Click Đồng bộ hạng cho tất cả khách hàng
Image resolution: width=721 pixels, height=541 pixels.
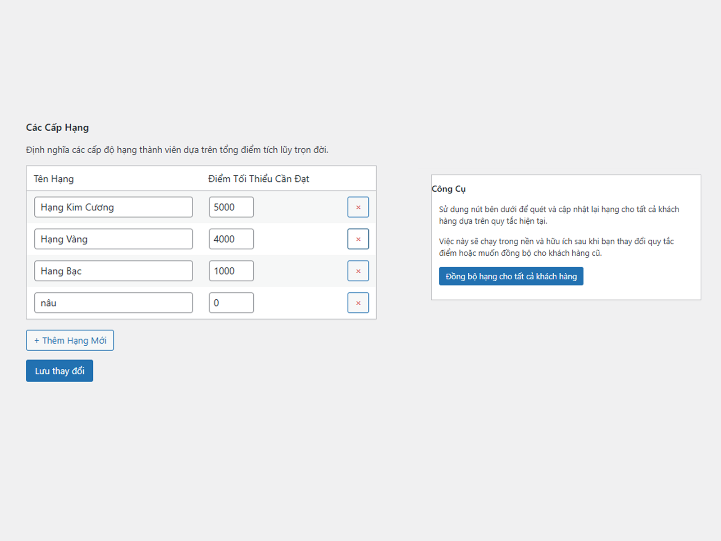point(511,276)
